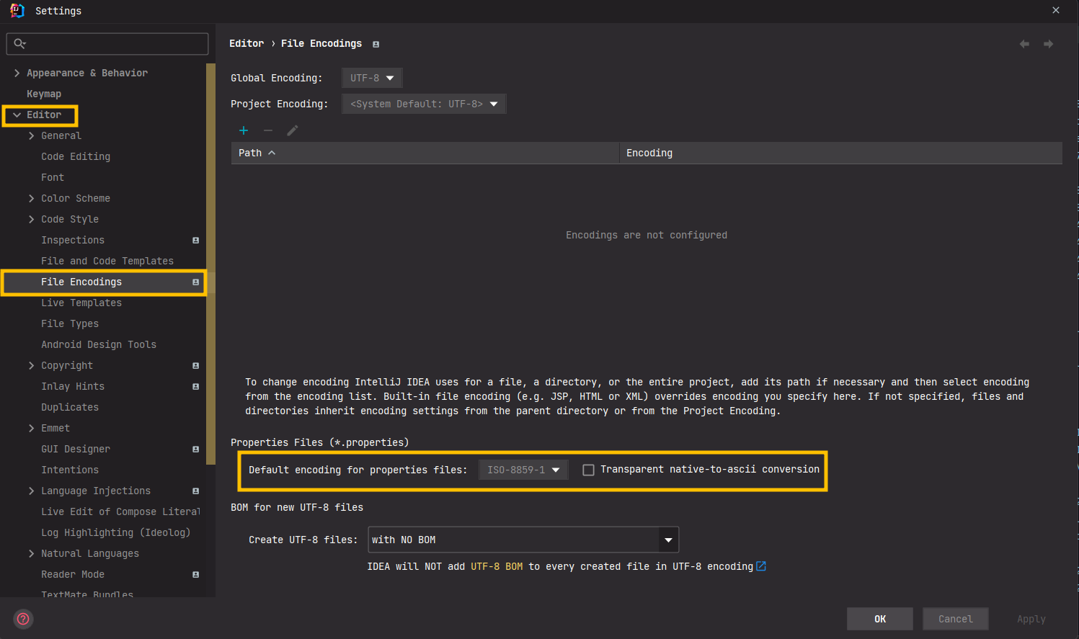The image size is (1079, 639).
Task: Click project icon next to Language Injections
Action: [x=195, y=491]
